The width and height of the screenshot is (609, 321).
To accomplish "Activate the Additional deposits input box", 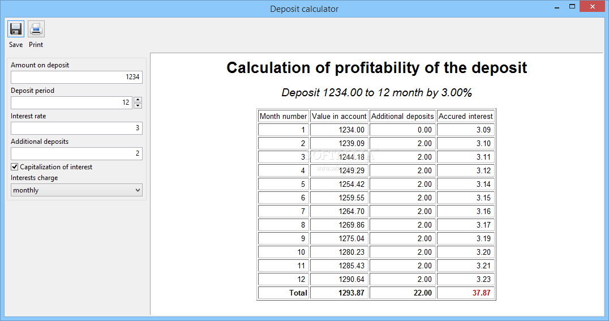I will click(x=76, y=153).
